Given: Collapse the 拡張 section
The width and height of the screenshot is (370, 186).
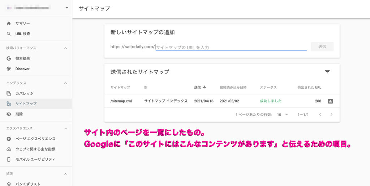Looking at the screenshot, I should pos(66,174).
